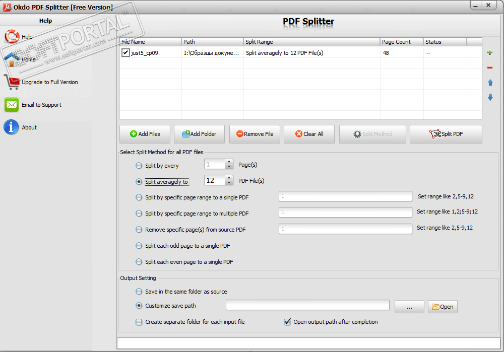Viewport: 504px width, 352px height.
Task: Sort by File Name column header
Action: click(150, 42)
